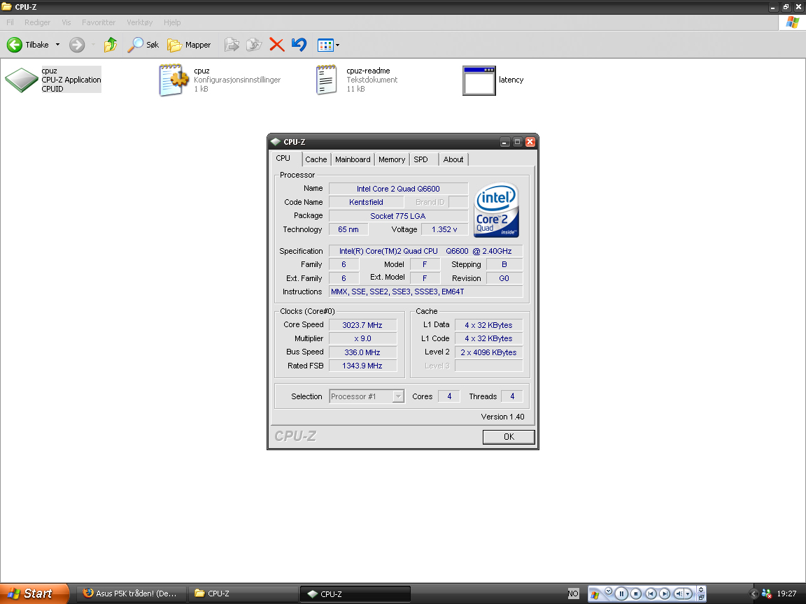The height and width of the screenshot is (604, 806).
Task: Click the forward navigation arrow
Action: pyautogui.click(x=77, y=45)
